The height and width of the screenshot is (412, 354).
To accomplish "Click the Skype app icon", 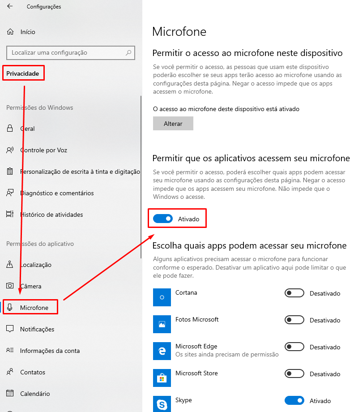I will pos(162,404).
